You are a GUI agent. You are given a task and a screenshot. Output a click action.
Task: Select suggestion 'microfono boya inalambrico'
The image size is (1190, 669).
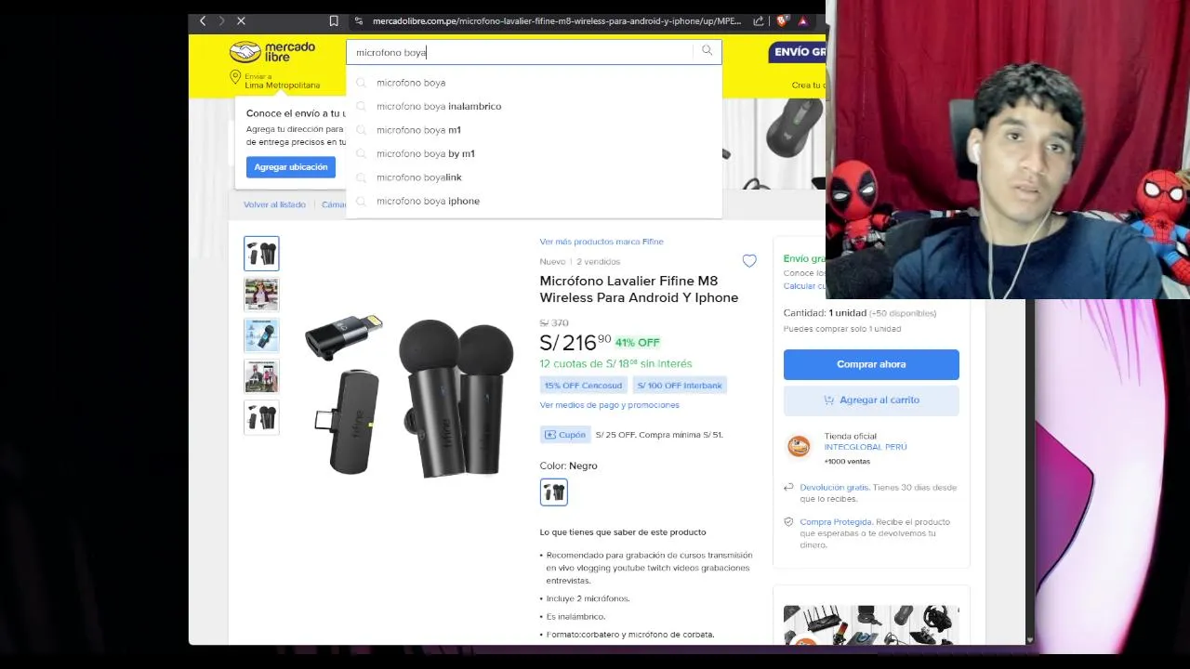click(x=534, y=106)
